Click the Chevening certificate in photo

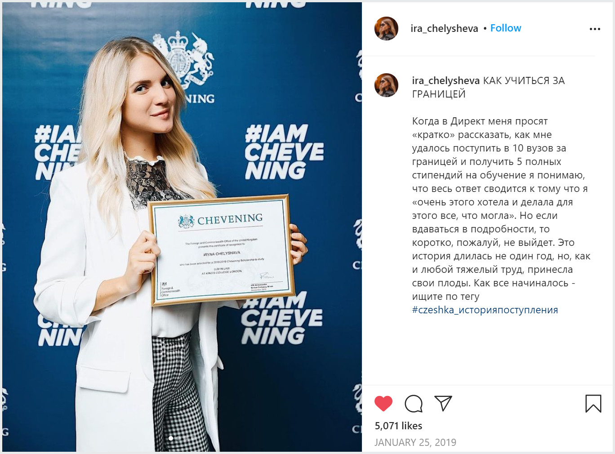(222, 250)
